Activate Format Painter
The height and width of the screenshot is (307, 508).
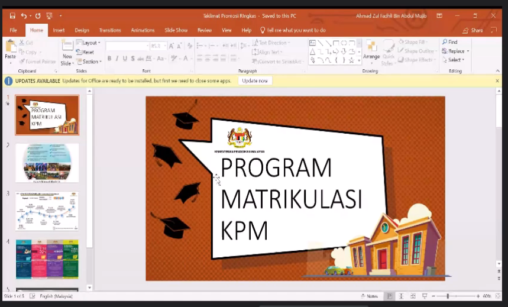37,62
